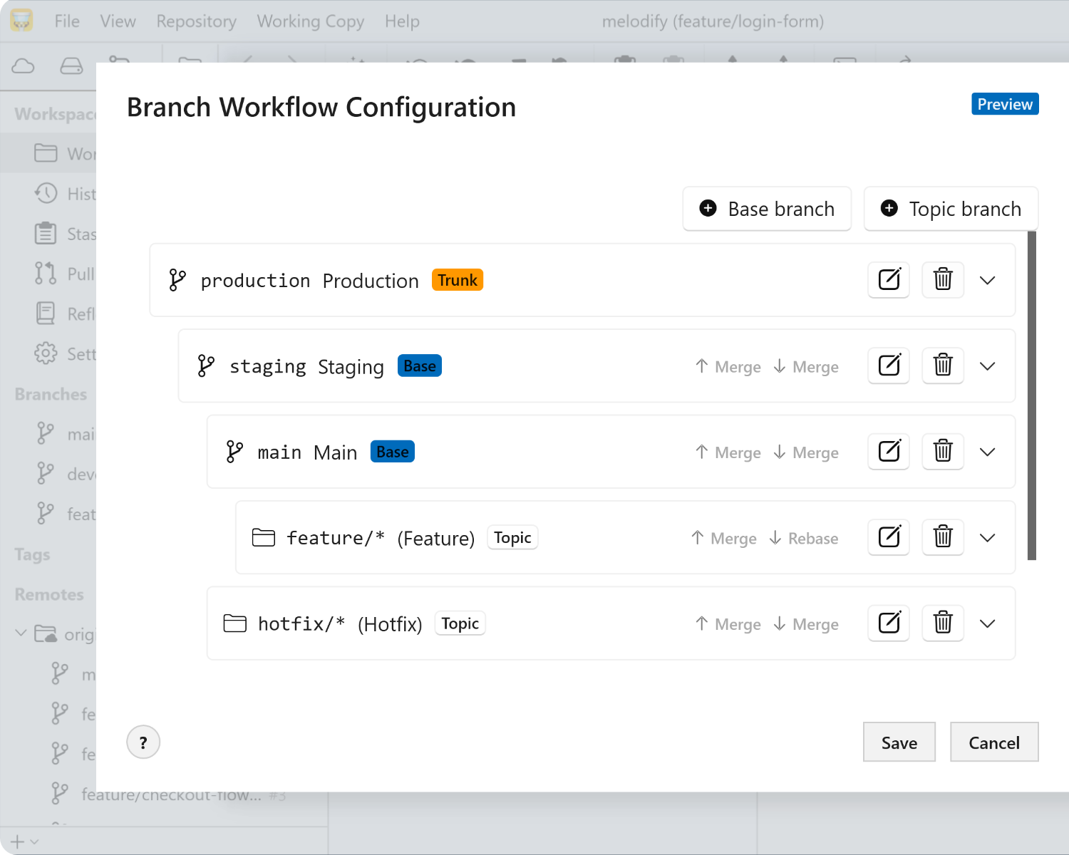Click the drive icon in toolbar

tap(71, 66)
